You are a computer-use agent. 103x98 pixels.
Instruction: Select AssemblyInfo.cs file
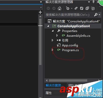78,36
